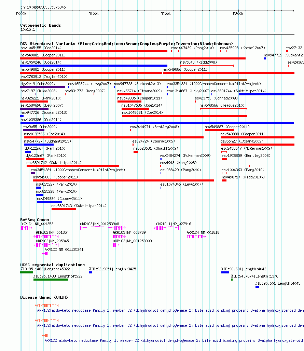
Task: Open gene AKR1C3|NM_001253908
Action: tap(99, 224)
